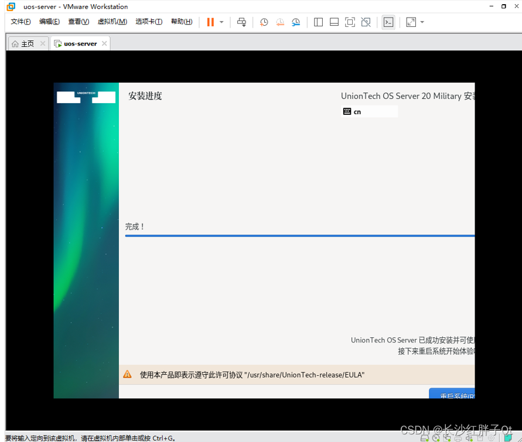522x442 pixels.
Task: Open the 文件(F) menu
Action: coord(21,22)
